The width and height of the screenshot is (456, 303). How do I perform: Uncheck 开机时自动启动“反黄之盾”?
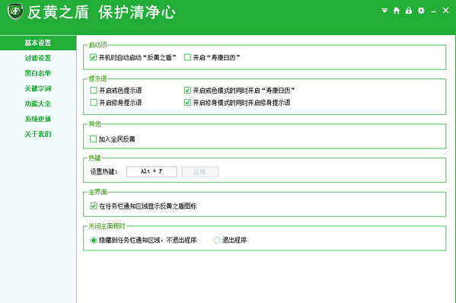pos(93,57)
